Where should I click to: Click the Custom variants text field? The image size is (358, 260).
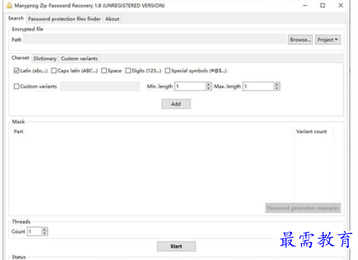[x=100, y=86]
